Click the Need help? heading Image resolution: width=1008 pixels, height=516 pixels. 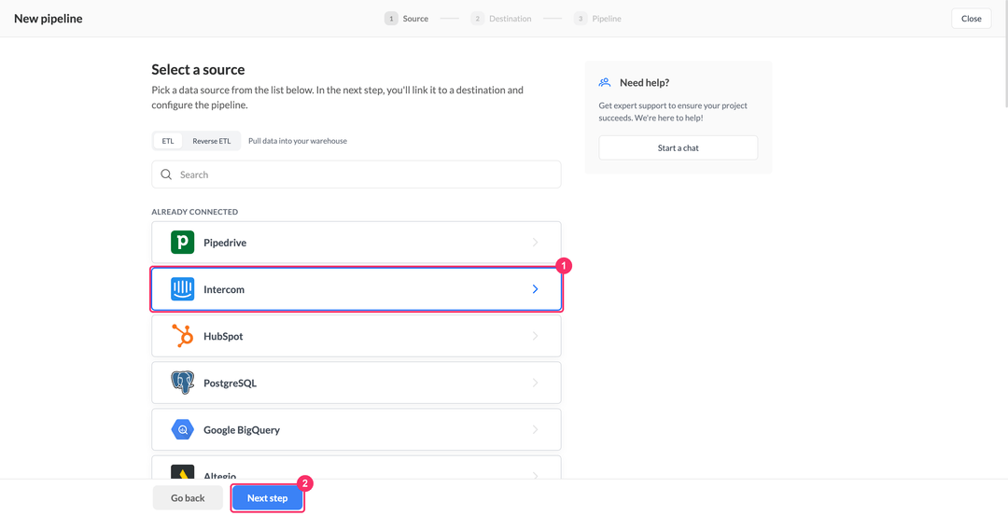click(x=644, y=83)
